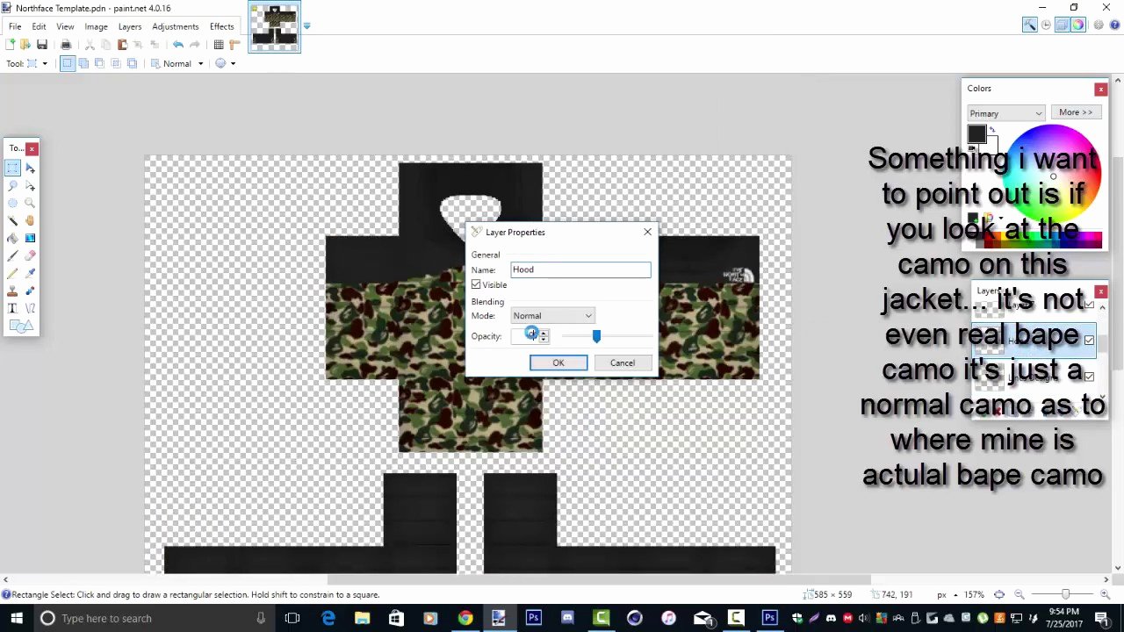This screenshot has width=1124, height=632.
Task: Toggle the Colors window button at top right
Action: [1078, 25]
